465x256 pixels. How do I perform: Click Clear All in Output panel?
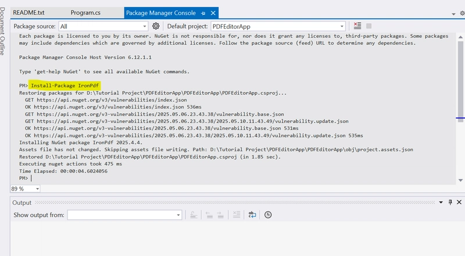point(237,215)
